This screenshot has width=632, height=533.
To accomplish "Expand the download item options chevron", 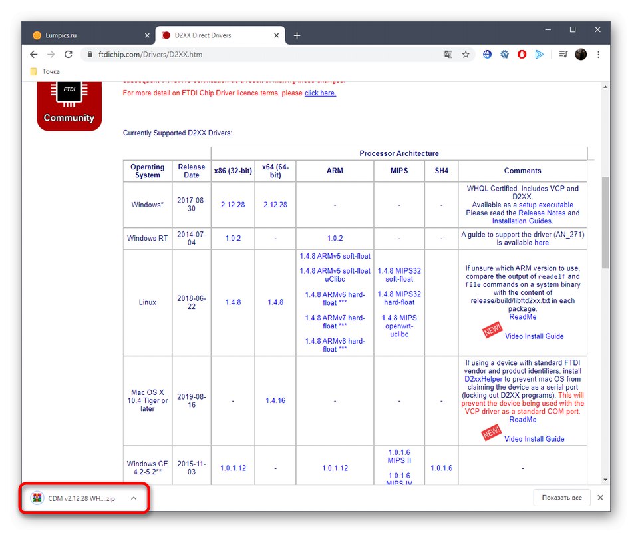I will click(134, 498).
